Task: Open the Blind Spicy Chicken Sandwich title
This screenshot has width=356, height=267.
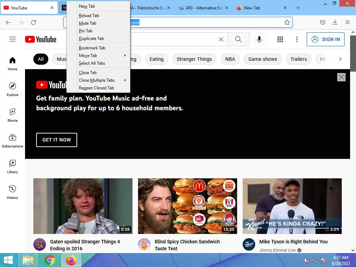Action: [187, 245]
